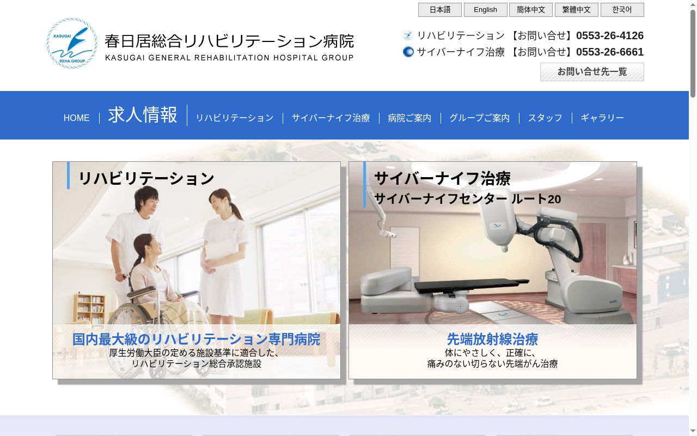697x436 pixels.
Task: Click the blue CyberKnife icon beside サイバーナイフ治療 phone
Action: click(408, 52)
